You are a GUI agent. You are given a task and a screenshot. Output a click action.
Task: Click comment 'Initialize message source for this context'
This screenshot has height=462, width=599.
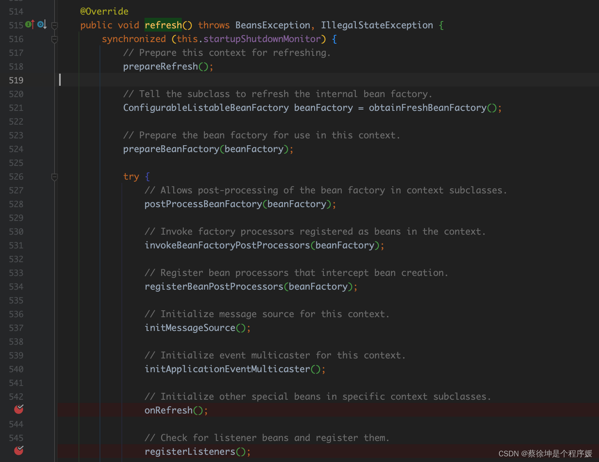coord(267,314)
